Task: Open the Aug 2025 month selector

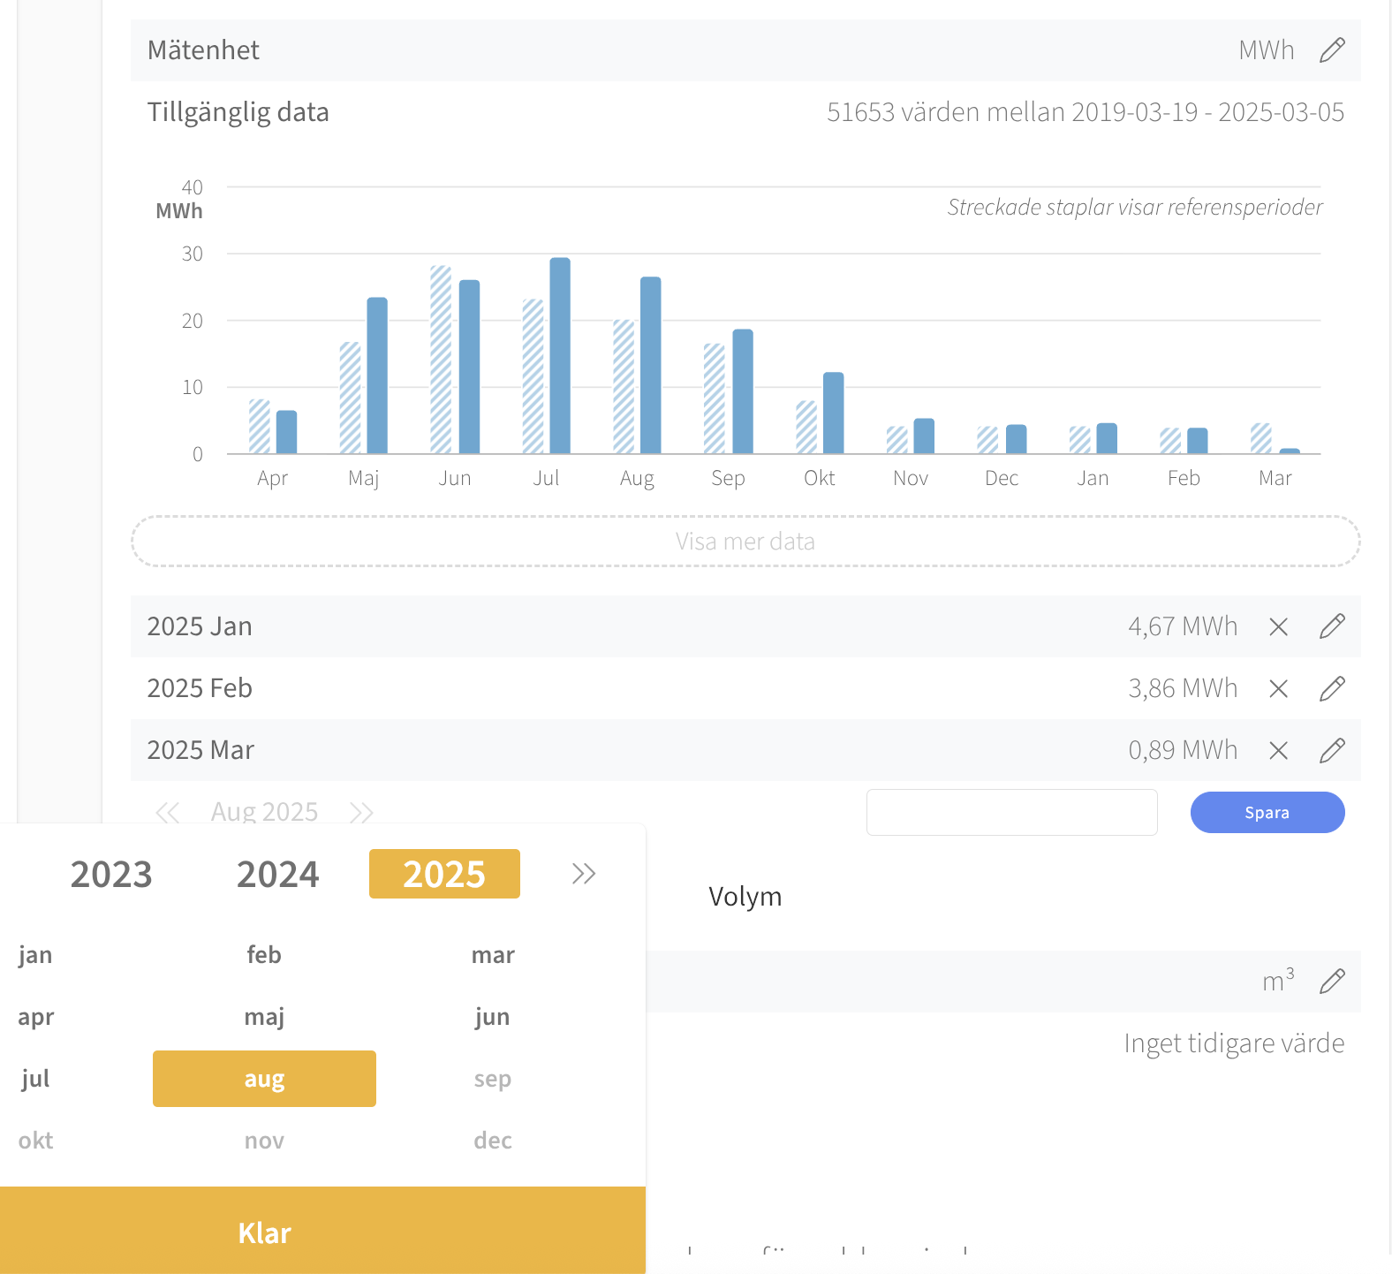Action: (x=264, y=812)
